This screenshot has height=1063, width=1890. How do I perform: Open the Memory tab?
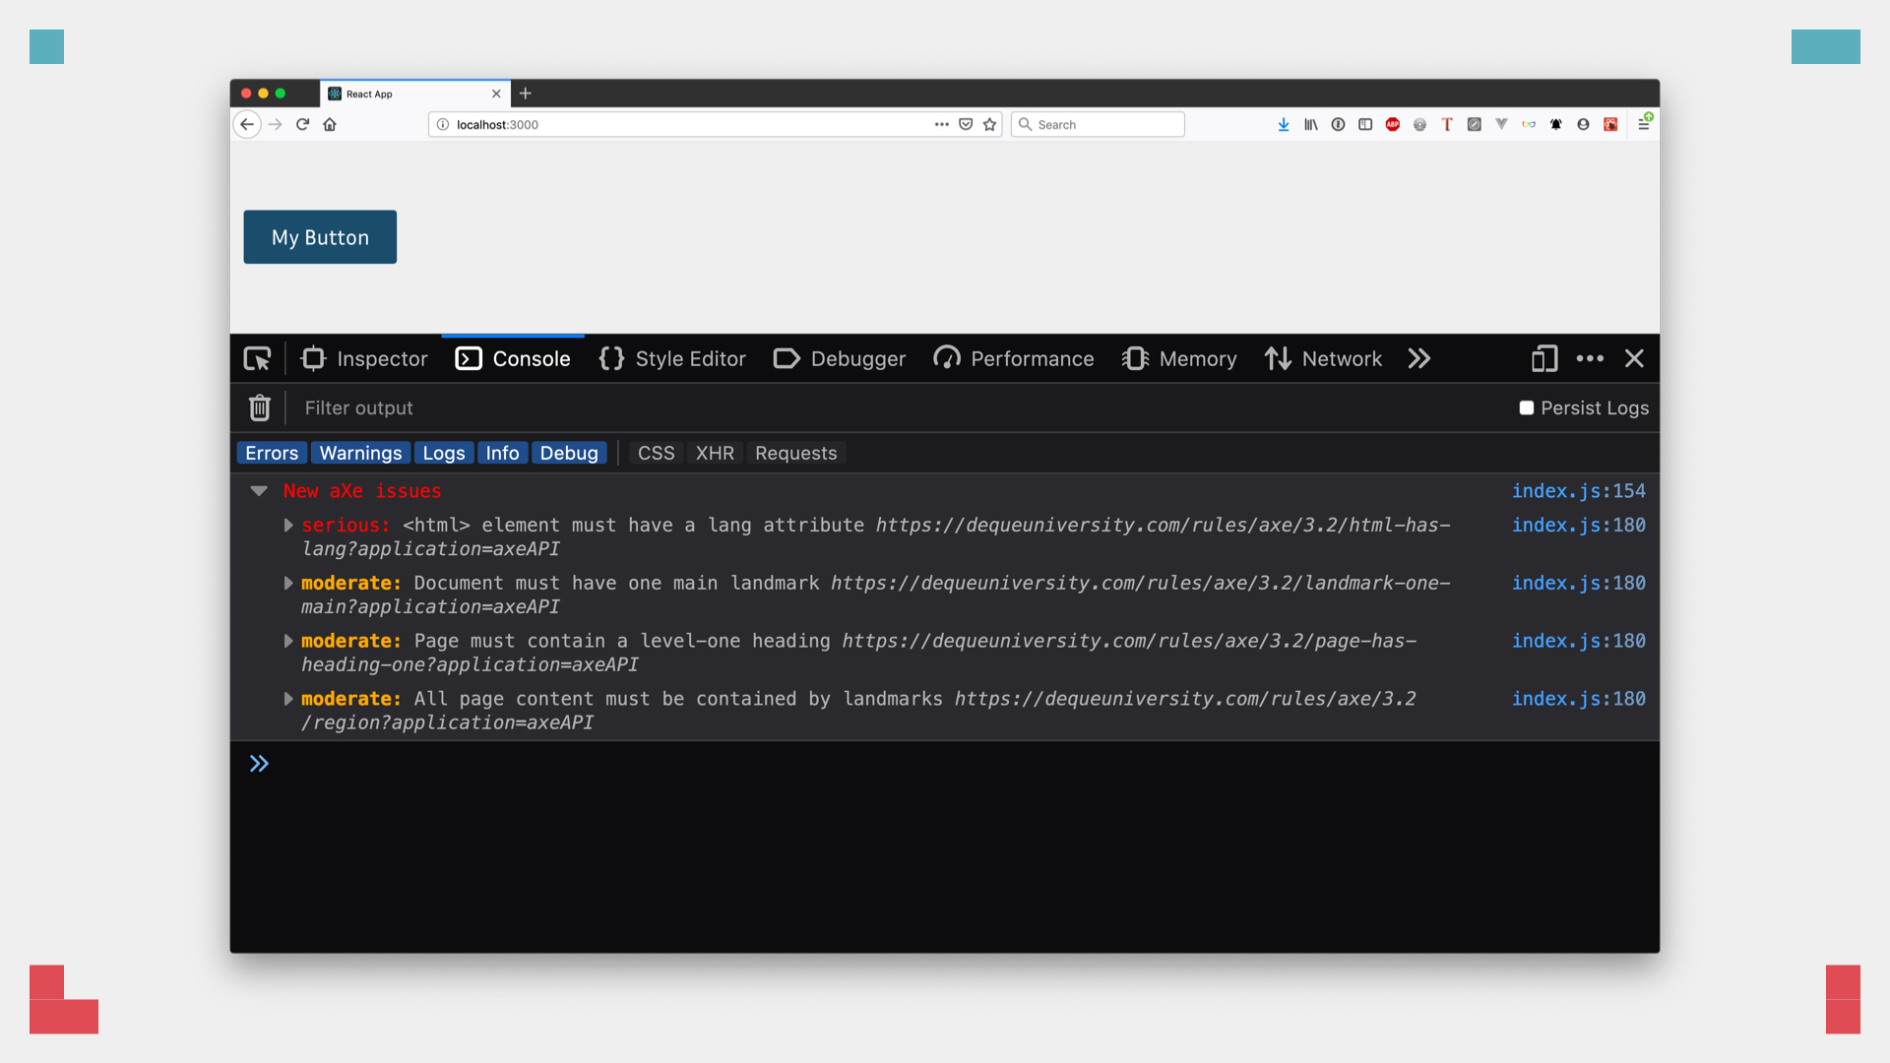(x=1179, y=358)
